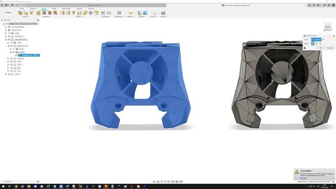This screenshot has height=189, width=336.
Task: Click the four-arrow Move icon in MODIFY
Action: 91,13
